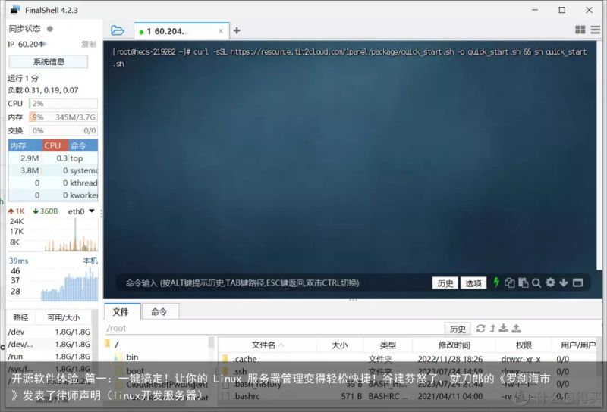Open the hamburger main menu

click(x=596, y=30)
